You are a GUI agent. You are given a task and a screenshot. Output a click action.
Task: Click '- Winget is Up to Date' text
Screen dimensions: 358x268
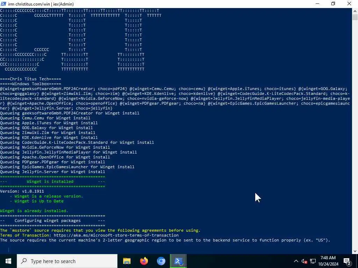(x=37, y=201)
